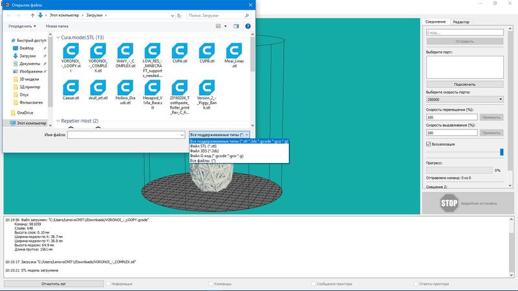Click the visualization slider handle
Viewport: 518px width, 291px height.
501,153
